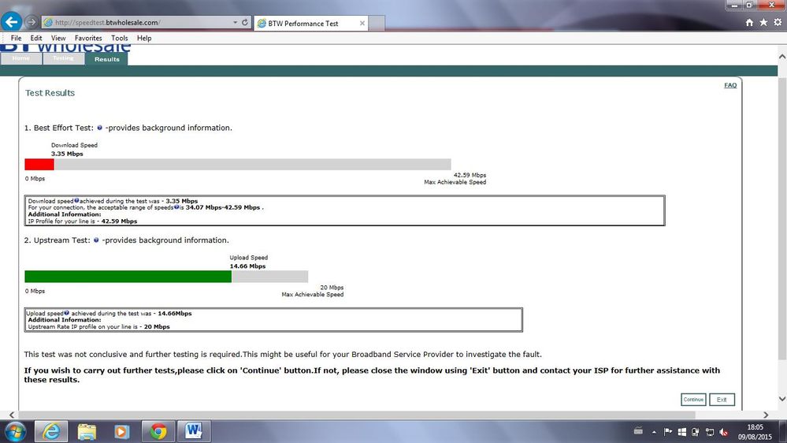Click info icon after 'Download speed' text
This screenshot has height=443, width=787.
(x=76, y=200)
